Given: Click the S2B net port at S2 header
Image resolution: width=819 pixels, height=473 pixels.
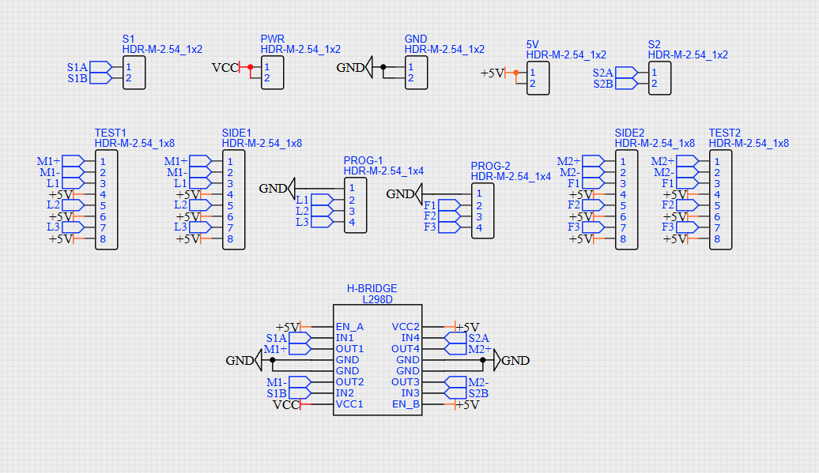Looking at the screenshot, I should (615, 84).
